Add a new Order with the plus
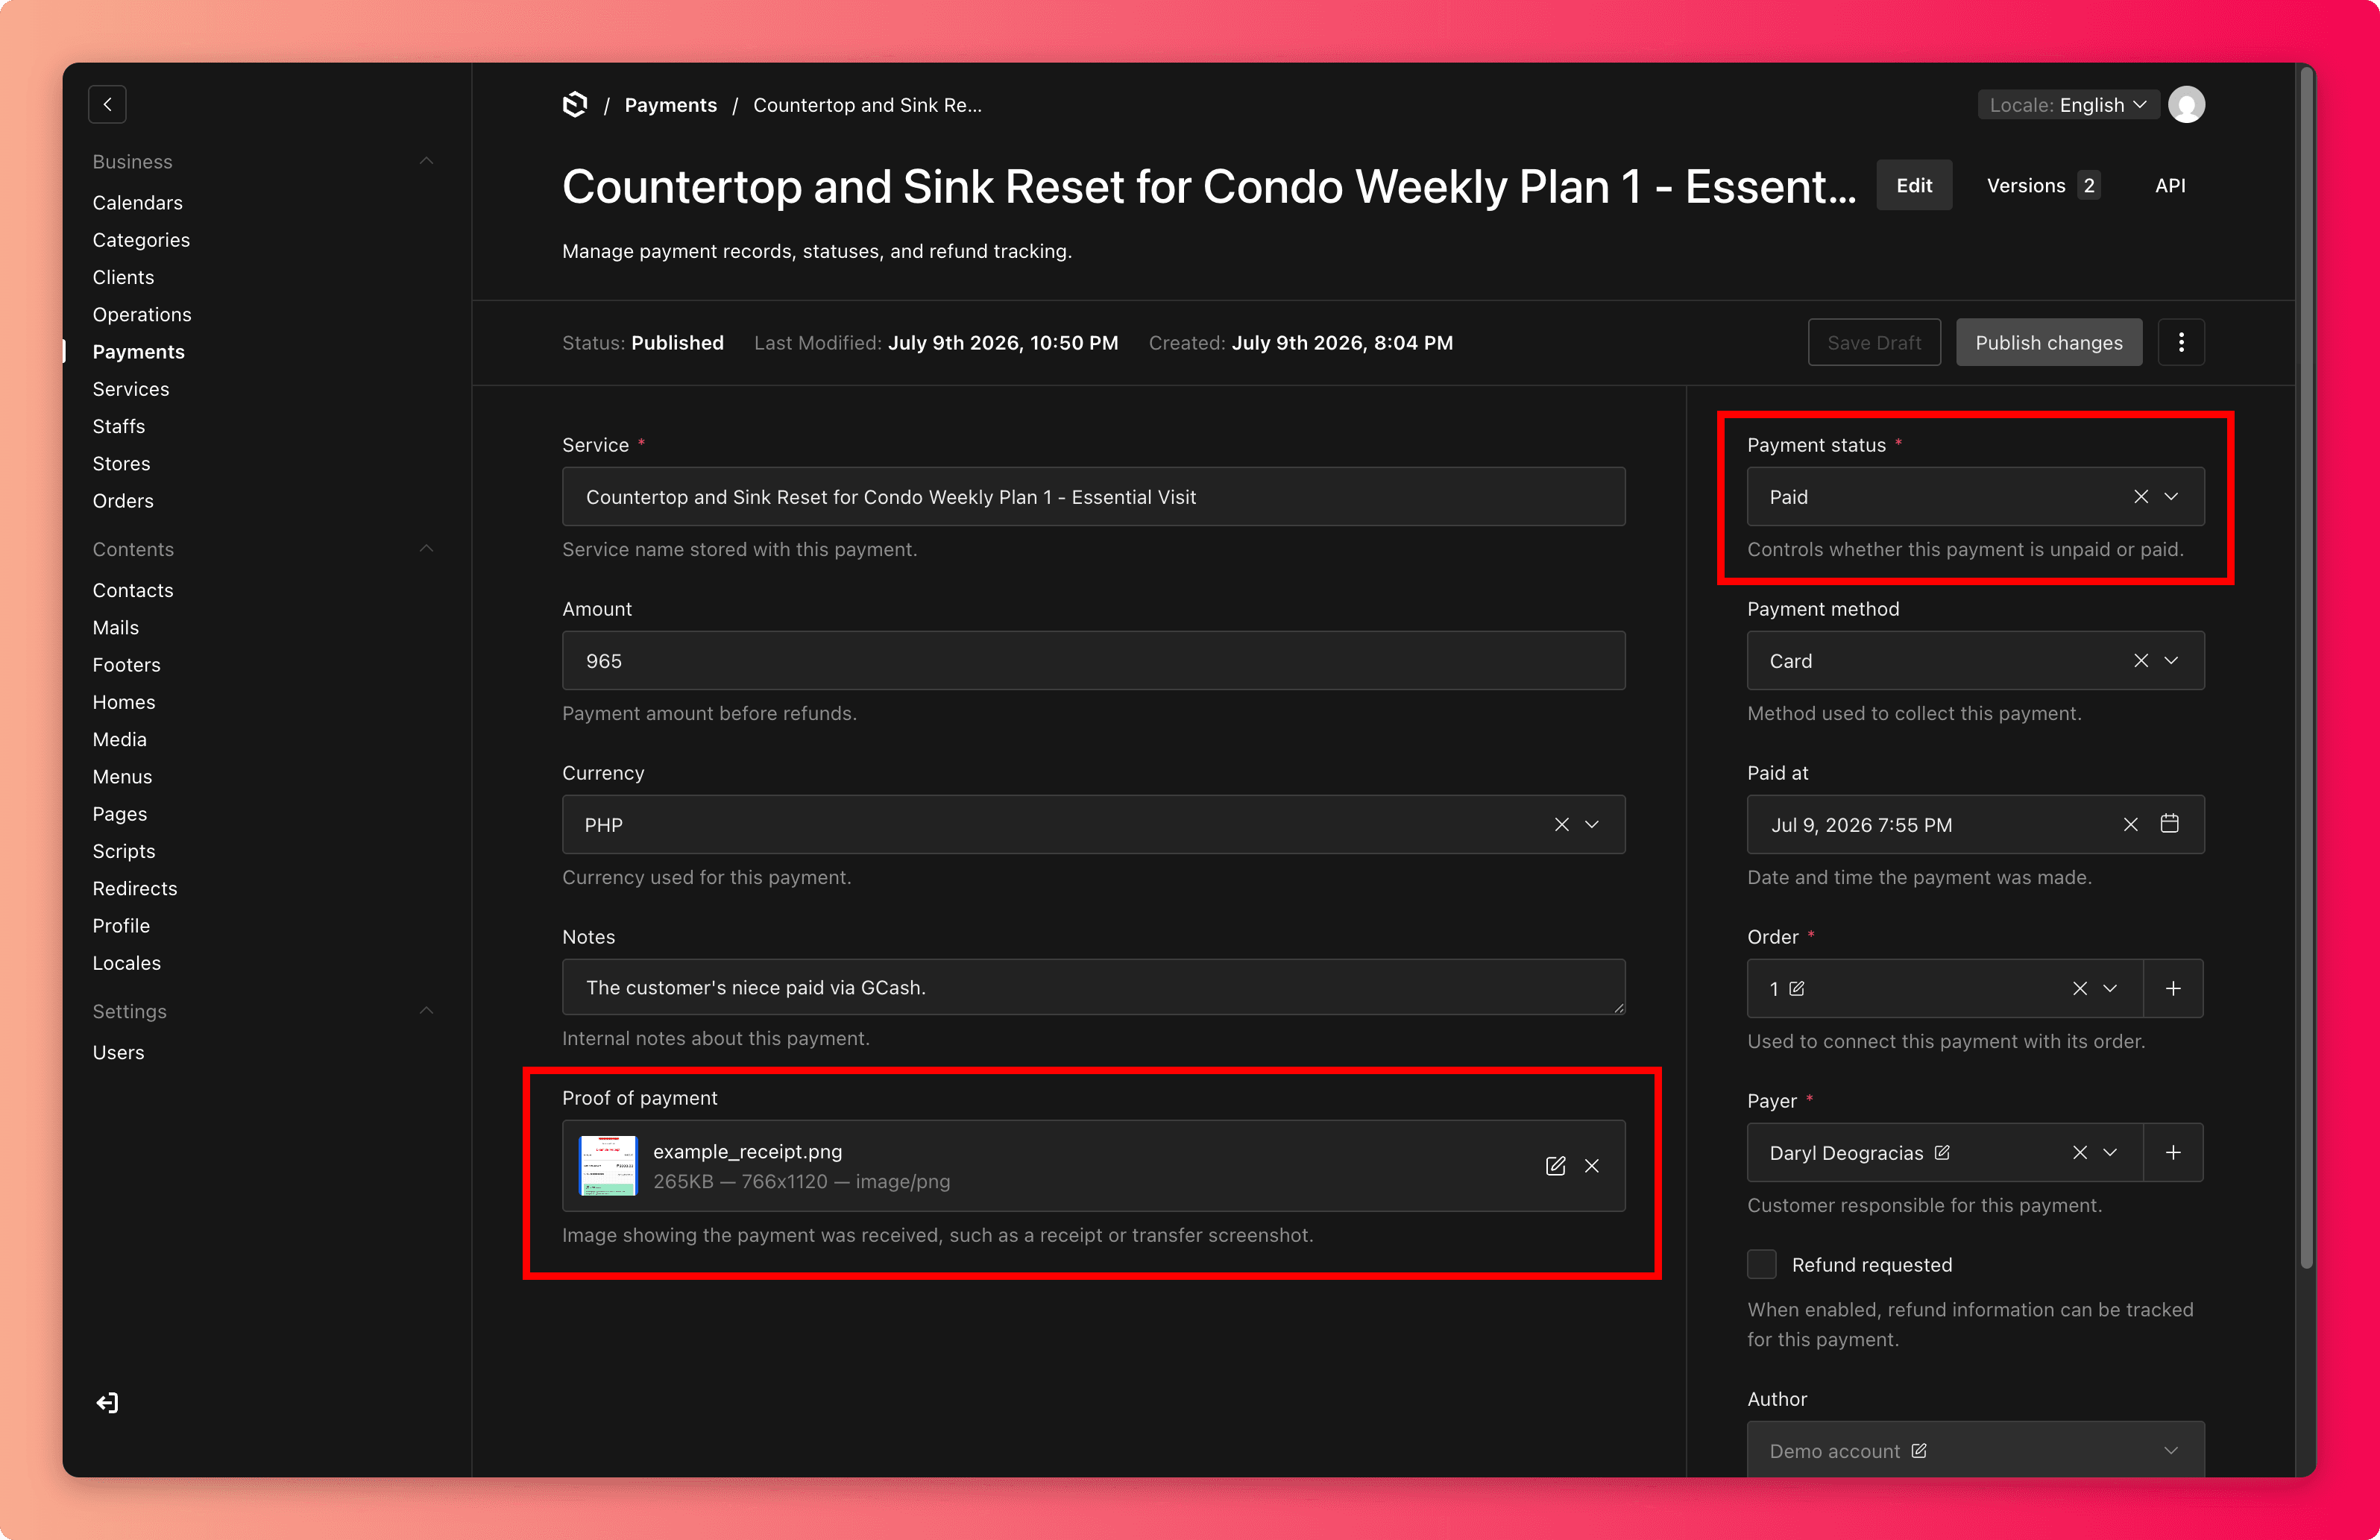2380x1540 pixels. (2173, 988)
